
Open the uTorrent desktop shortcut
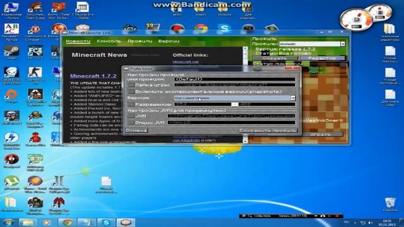tap(11, 183)
